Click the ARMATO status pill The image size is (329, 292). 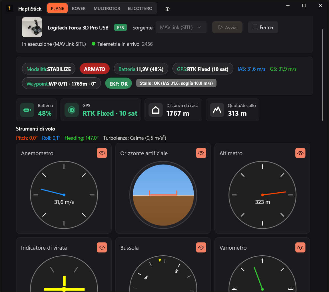(x=95, y=69)
